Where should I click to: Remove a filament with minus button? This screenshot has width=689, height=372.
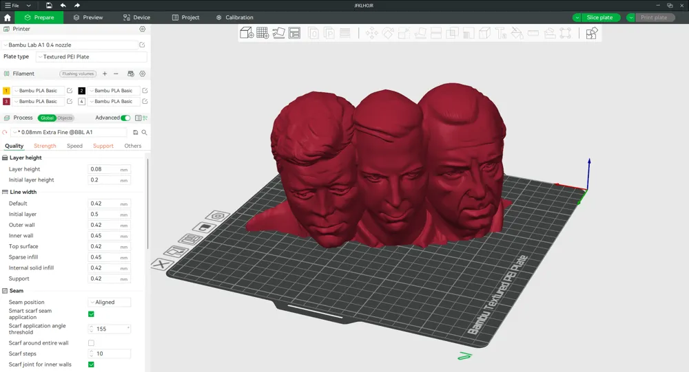[x=116, y=74]
